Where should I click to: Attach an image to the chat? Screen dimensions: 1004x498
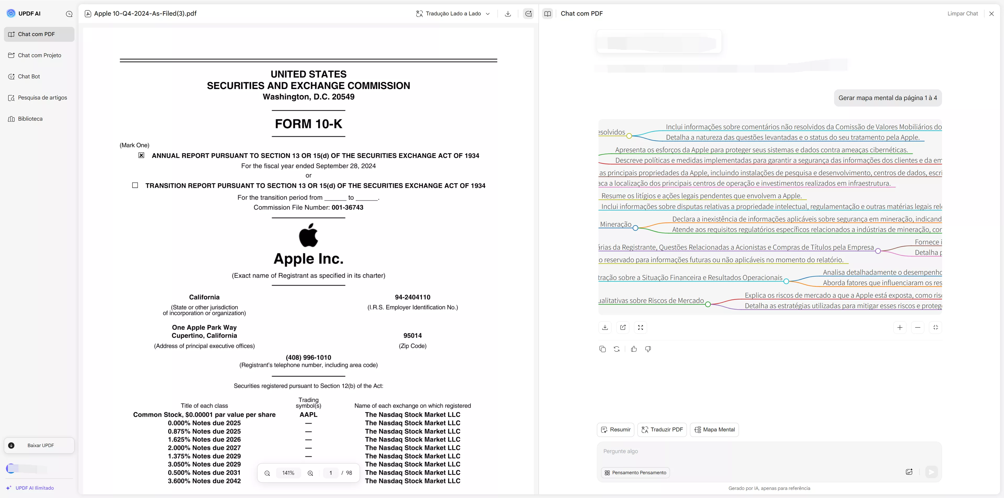pyautogui.click(x=909, y=472)
